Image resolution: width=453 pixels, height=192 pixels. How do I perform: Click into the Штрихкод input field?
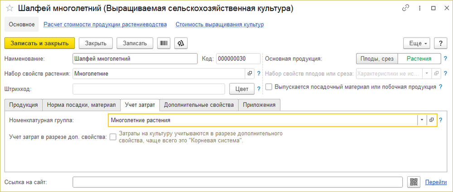[149, 89]
